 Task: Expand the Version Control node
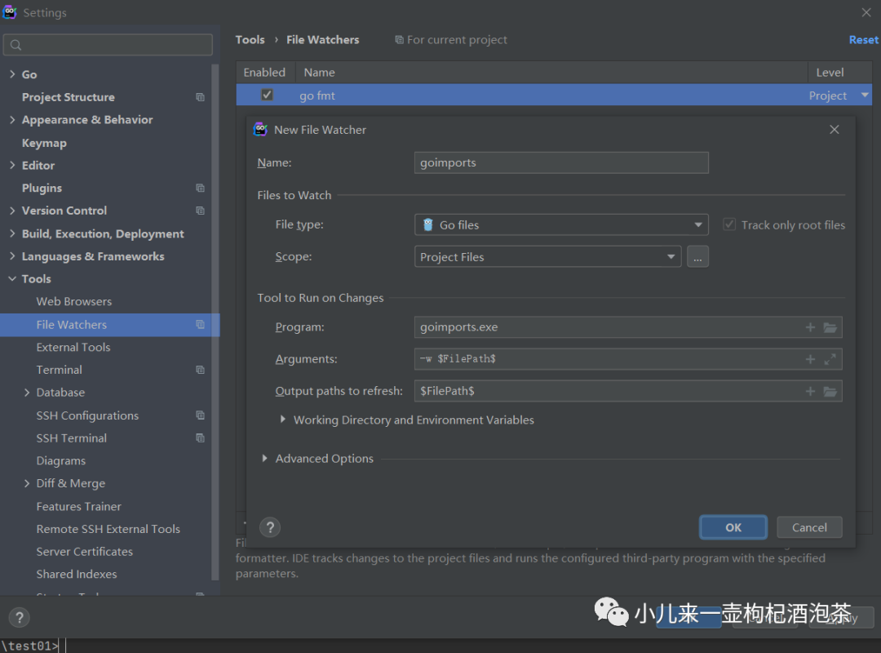pyautogui.click(x=12, y=211)
